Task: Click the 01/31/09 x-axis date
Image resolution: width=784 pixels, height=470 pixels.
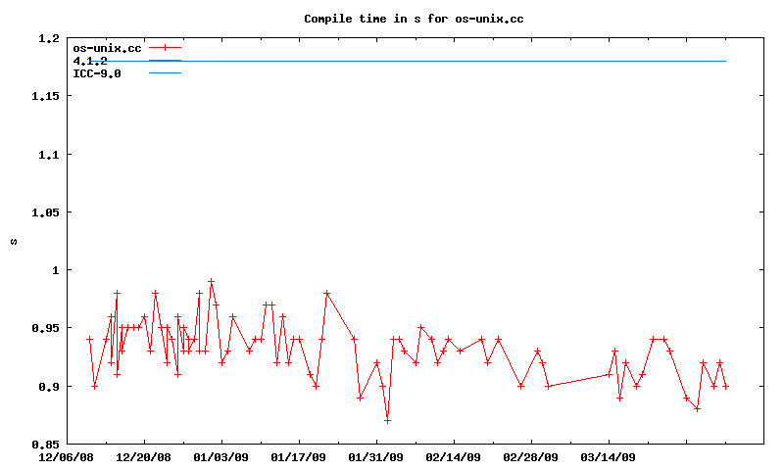Action: (376, 457)
